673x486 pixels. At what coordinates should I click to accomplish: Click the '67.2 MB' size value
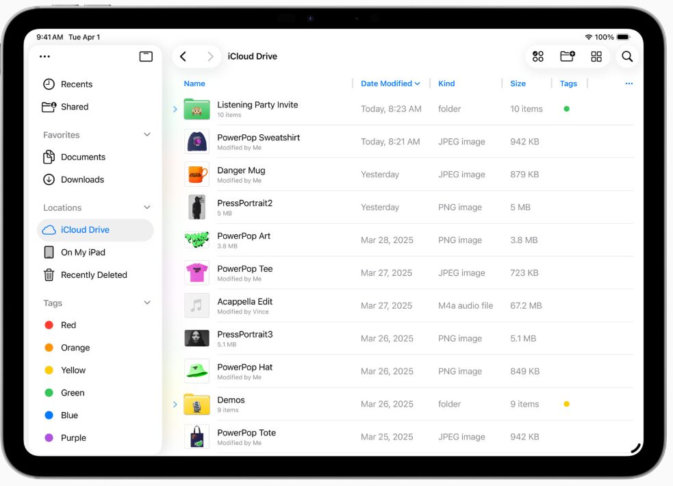[x=526, y=306]
